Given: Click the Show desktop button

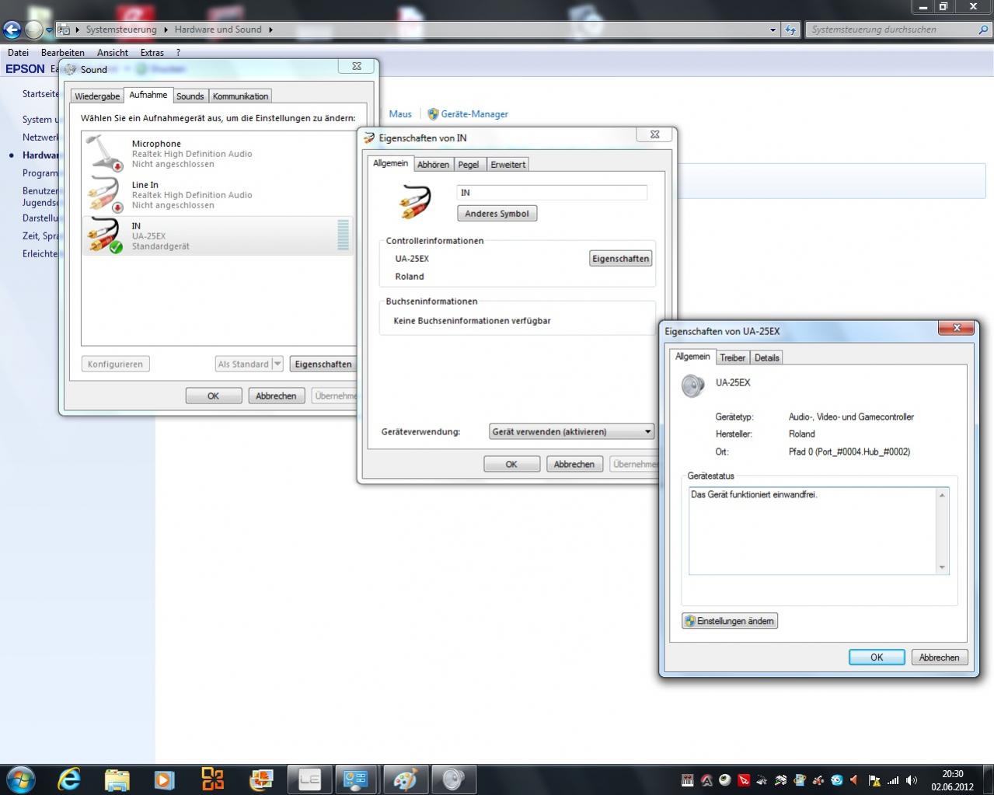Looking at the screenshot, I should click(x=988, y=779).
